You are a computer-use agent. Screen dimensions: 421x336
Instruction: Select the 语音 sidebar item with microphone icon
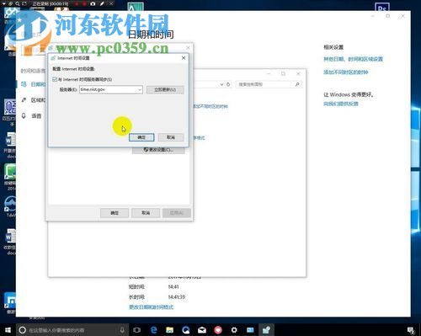(x=32, y=115)
